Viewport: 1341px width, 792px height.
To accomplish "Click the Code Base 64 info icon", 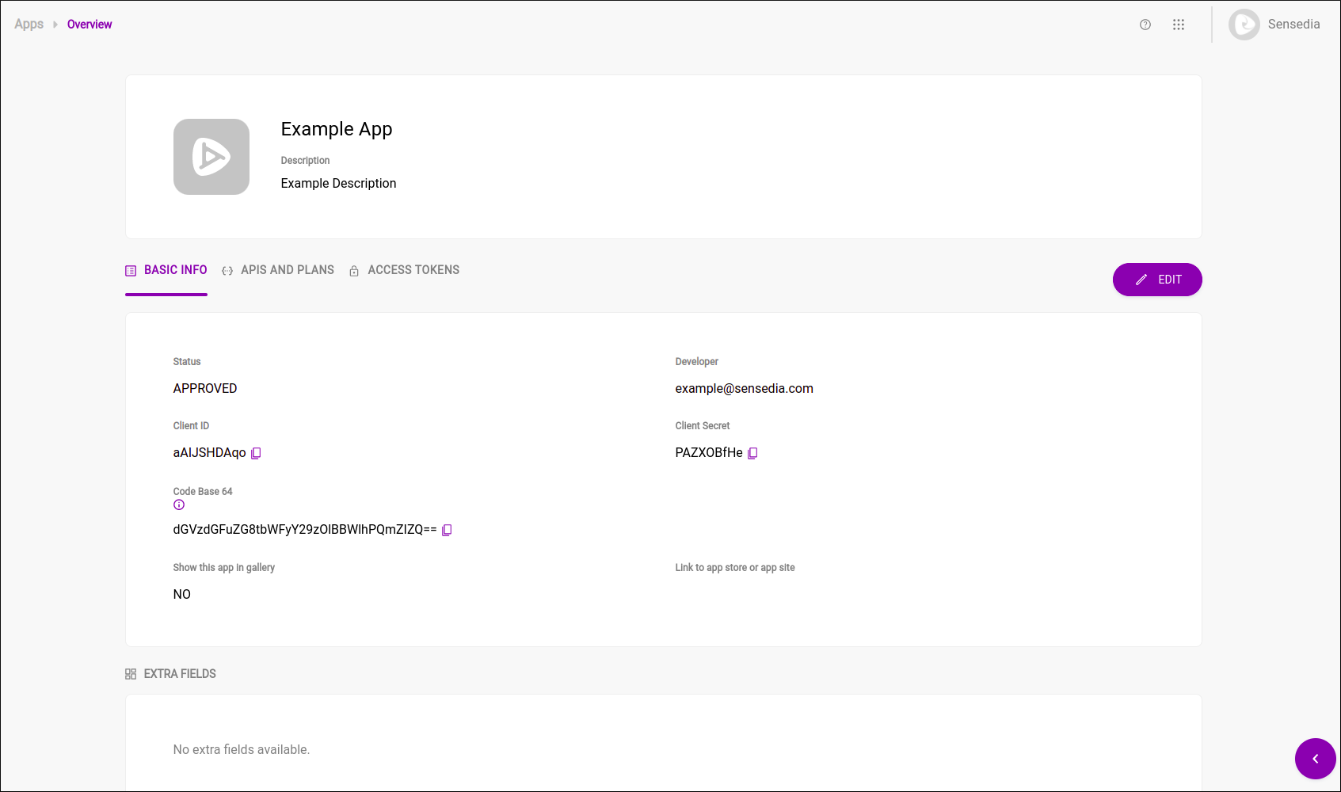I will pyautogui.click(x=179, y=505).
